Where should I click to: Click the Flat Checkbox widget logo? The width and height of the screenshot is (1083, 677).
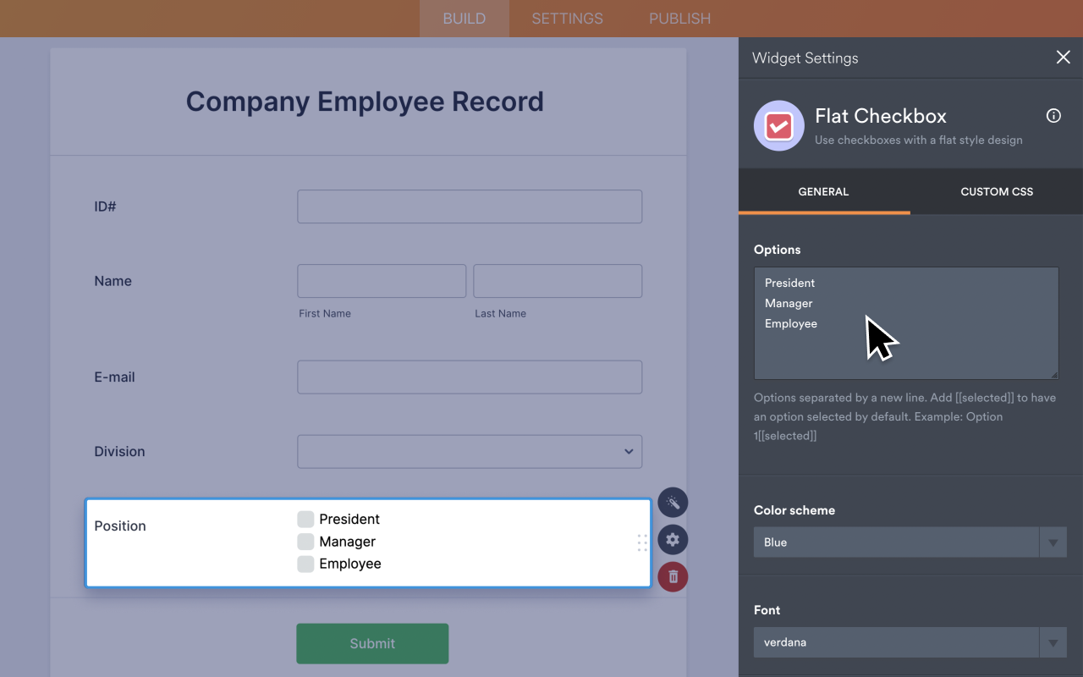pyautogui.click(x=778, y=125)
